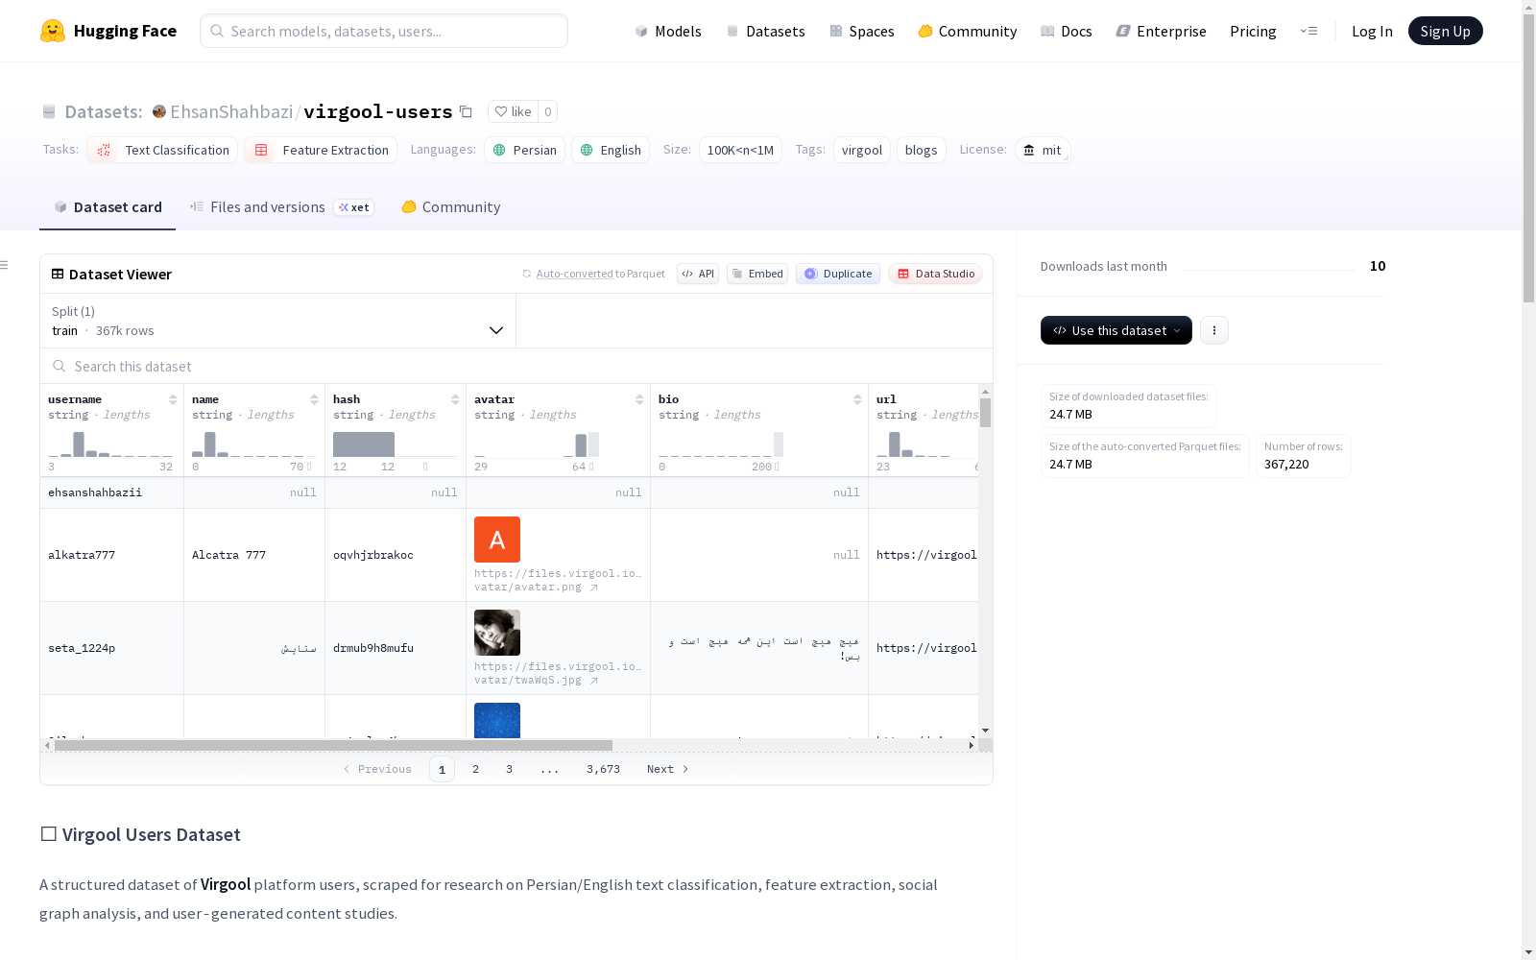The width and height of the screenshot is (1536, 960).
Task: Open the seta_1224p avatar photo thumbnail
Action: coord(497,633)
